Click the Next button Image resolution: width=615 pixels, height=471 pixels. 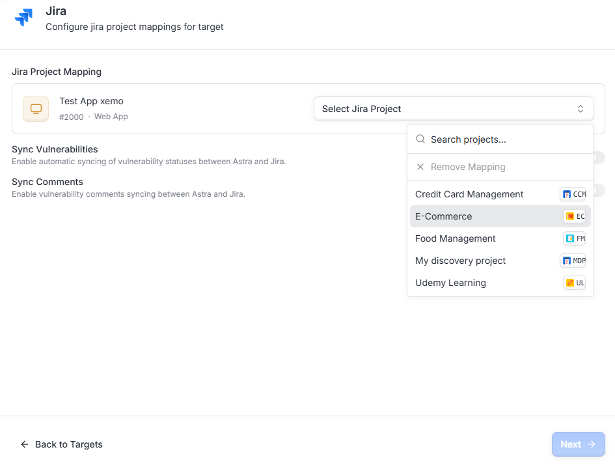578,444
